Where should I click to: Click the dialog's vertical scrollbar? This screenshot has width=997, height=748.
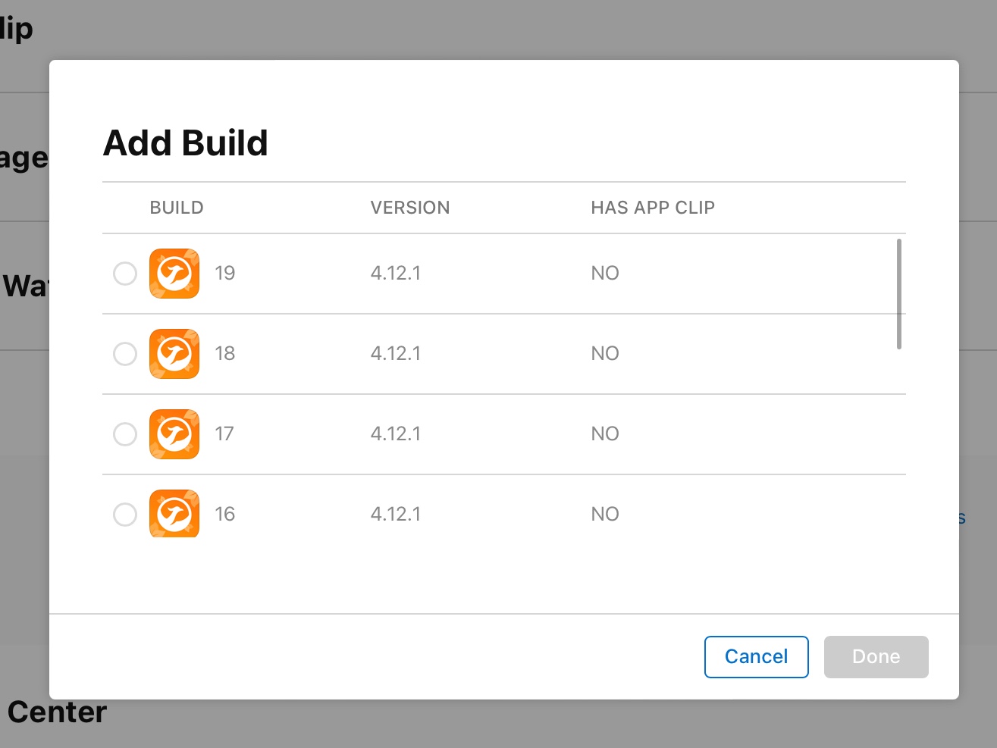point(899,294)
